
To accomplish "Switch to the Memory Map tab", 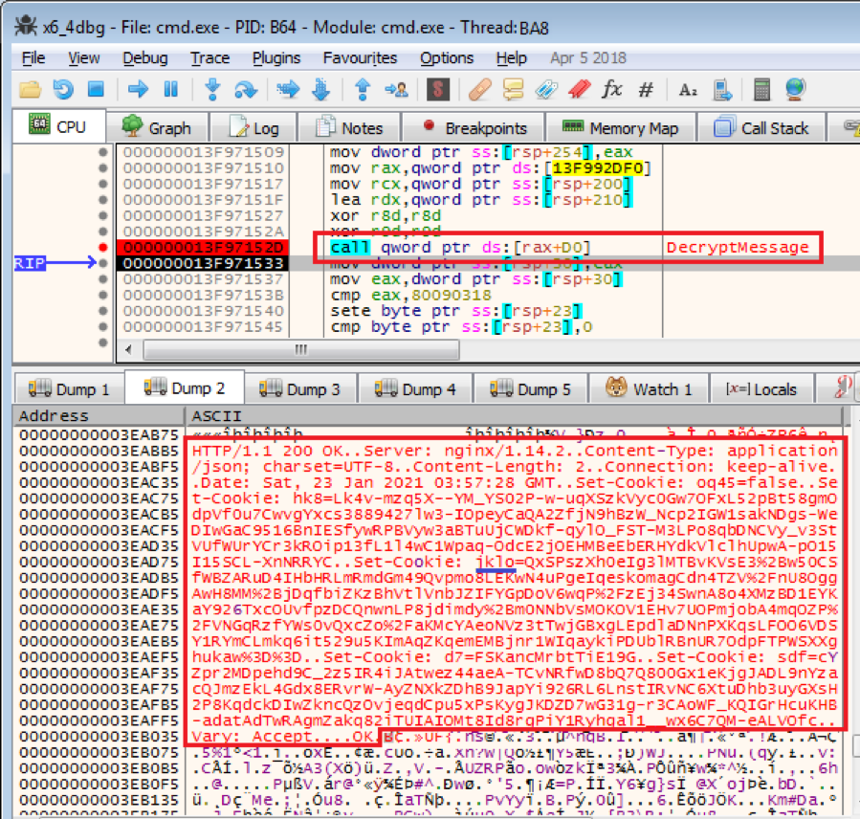I will click(621, 128).
